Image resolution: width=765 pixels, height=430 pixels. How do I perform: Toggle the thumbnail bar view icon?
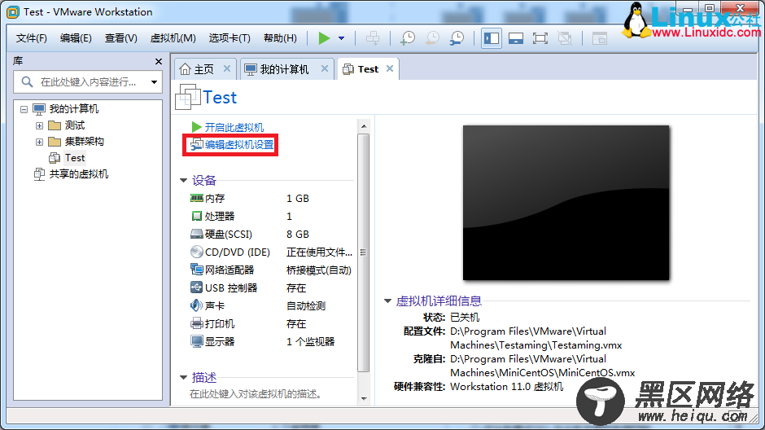pos(516,38)
